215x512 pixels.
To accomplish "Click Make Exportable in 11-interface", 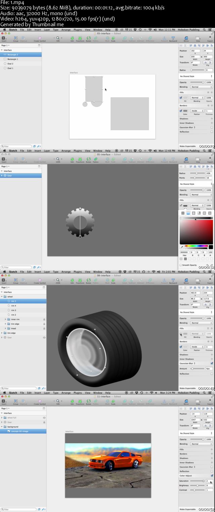I will [x=187, y=509].
